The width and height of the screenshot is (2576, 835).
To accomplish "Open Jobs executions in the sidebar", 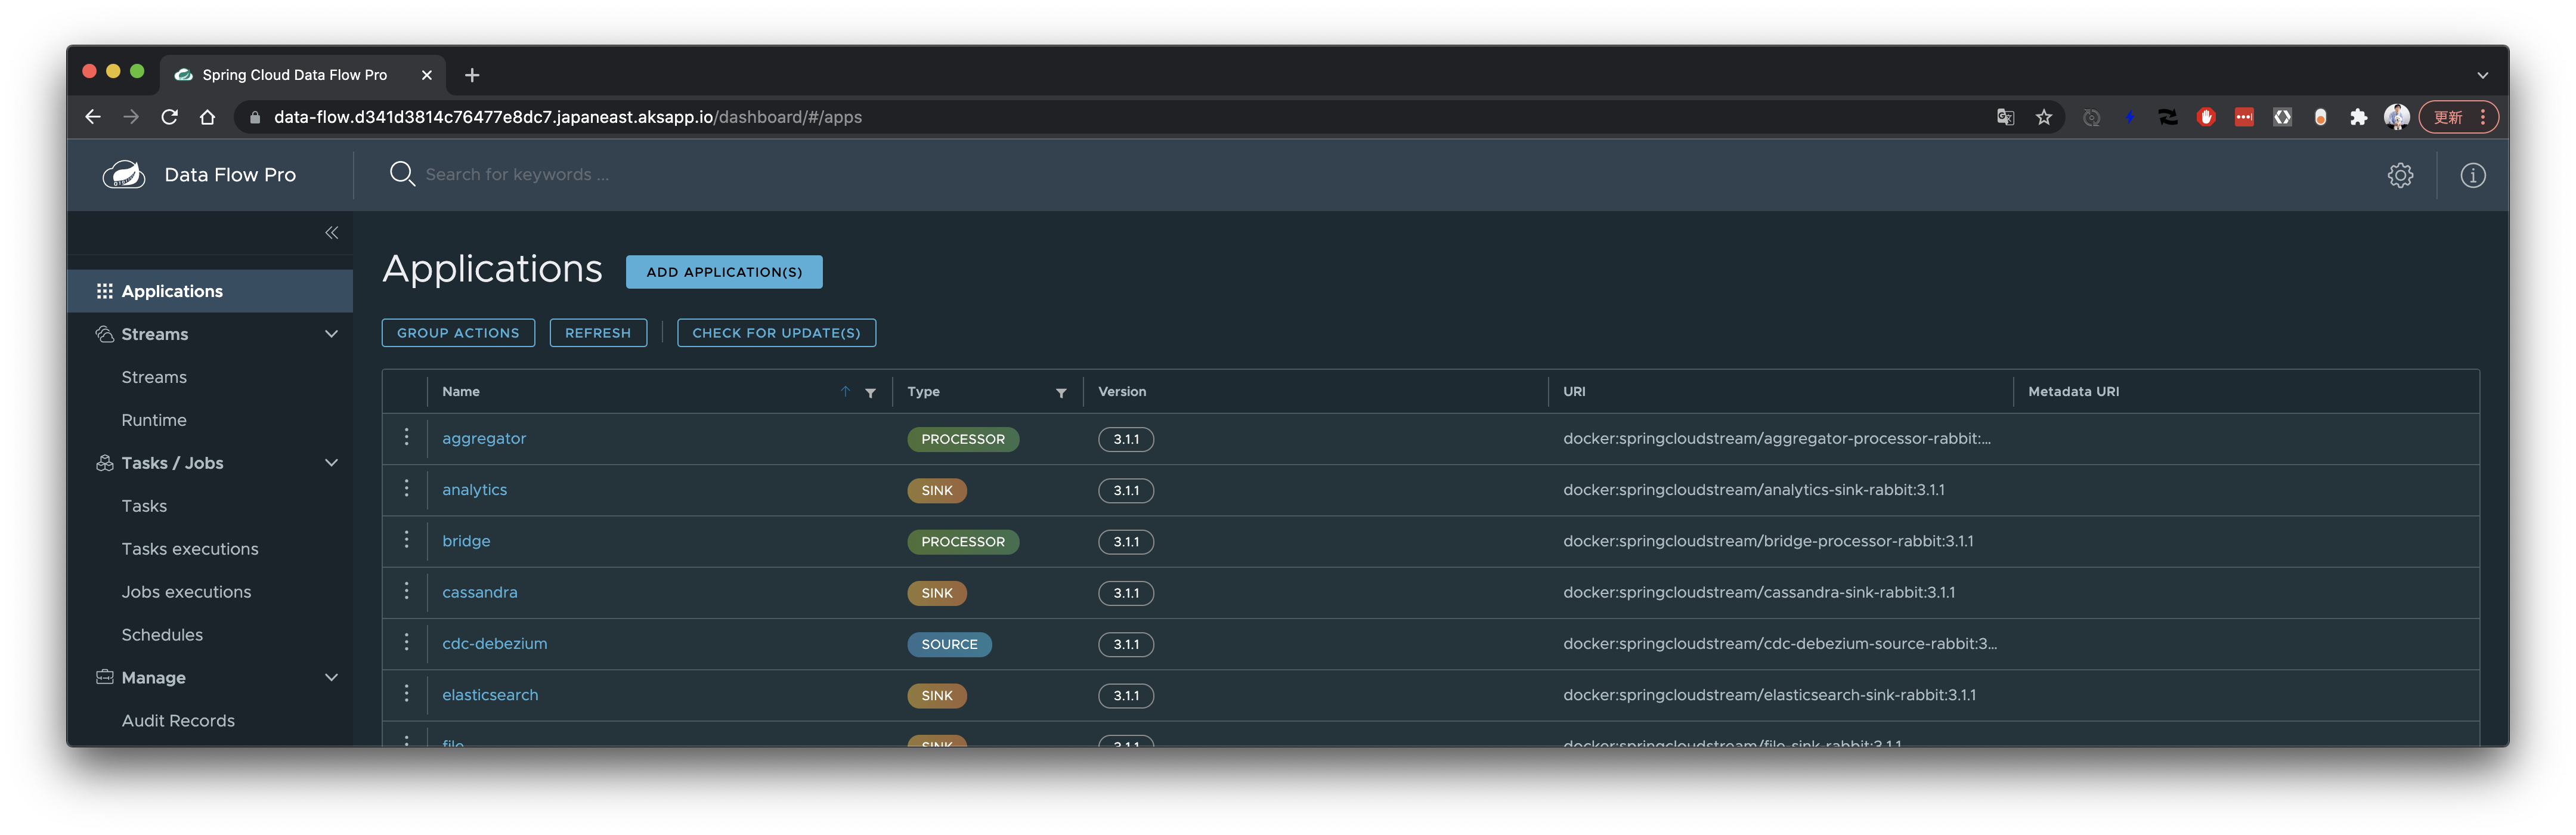I will pyautogui.click(x=186, y=592).
